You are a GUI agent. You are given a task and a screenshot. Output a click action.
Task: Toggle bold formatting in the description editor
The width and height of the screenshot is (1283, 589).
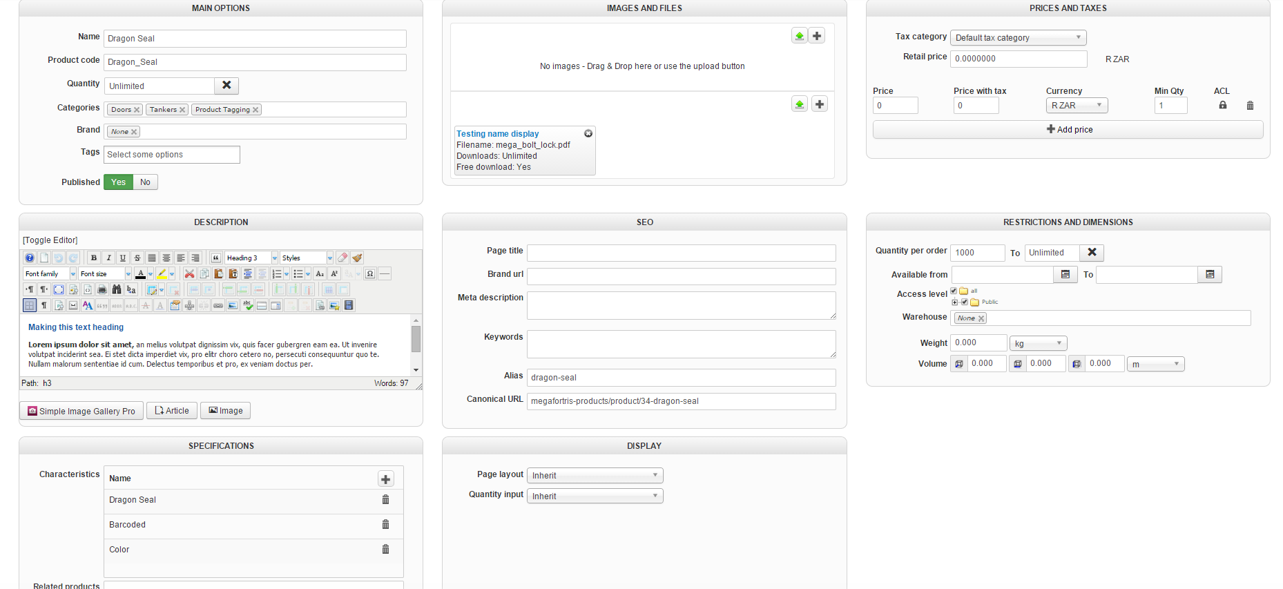94,258
